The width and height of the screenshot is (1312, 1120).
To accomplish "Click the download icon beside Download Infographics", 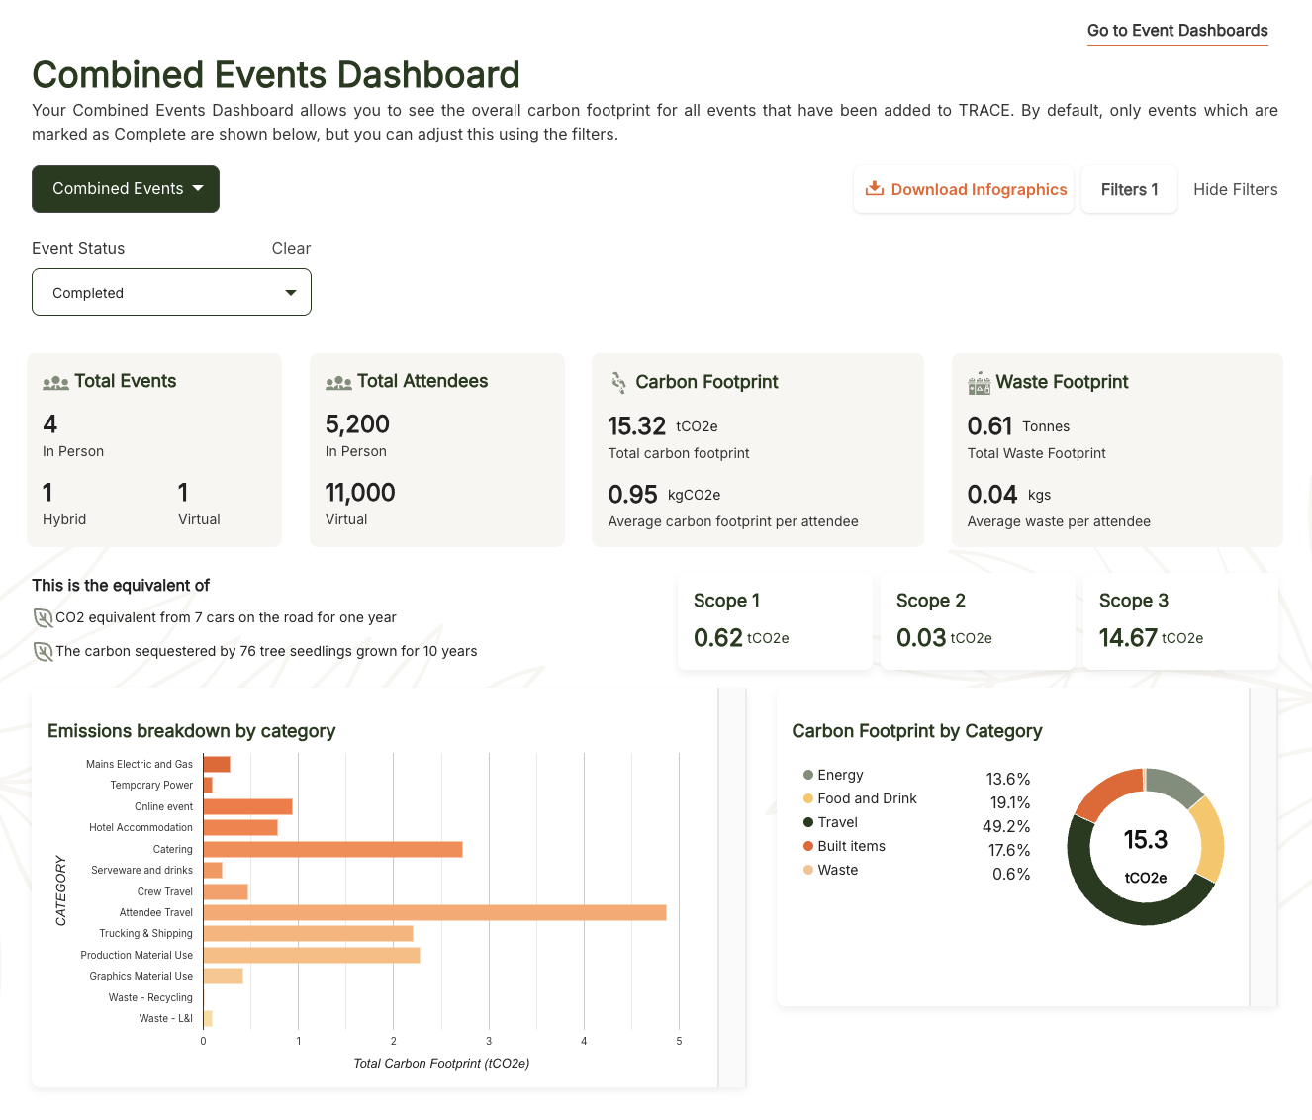I will (874, 189).
